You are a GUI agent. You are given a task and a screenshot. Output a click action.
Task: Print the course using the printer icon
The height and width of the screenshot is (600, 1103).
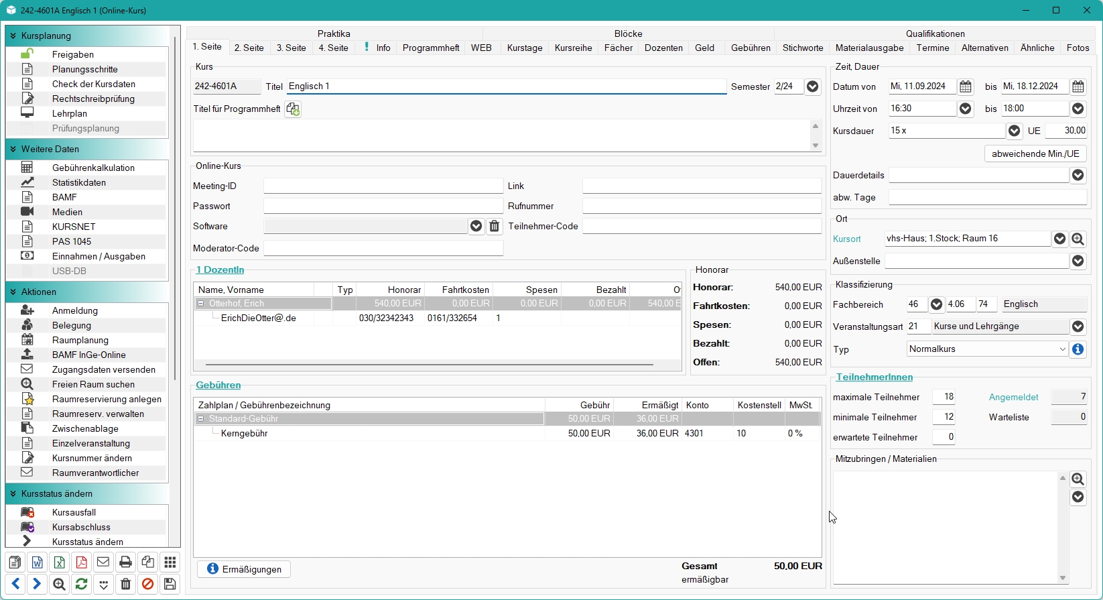[x=125, y=562]
